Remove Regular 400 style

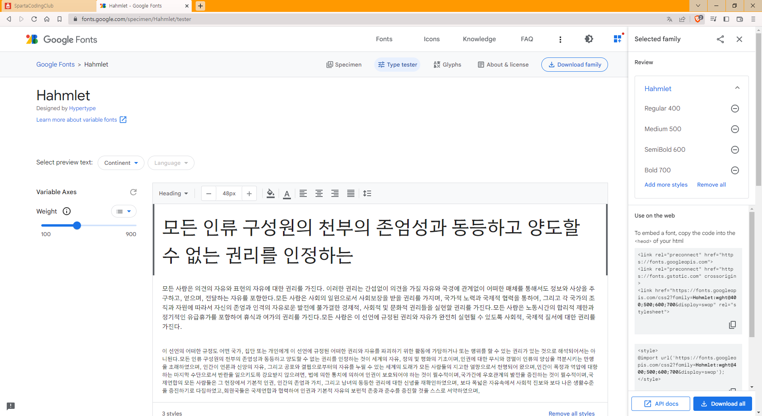735,109
